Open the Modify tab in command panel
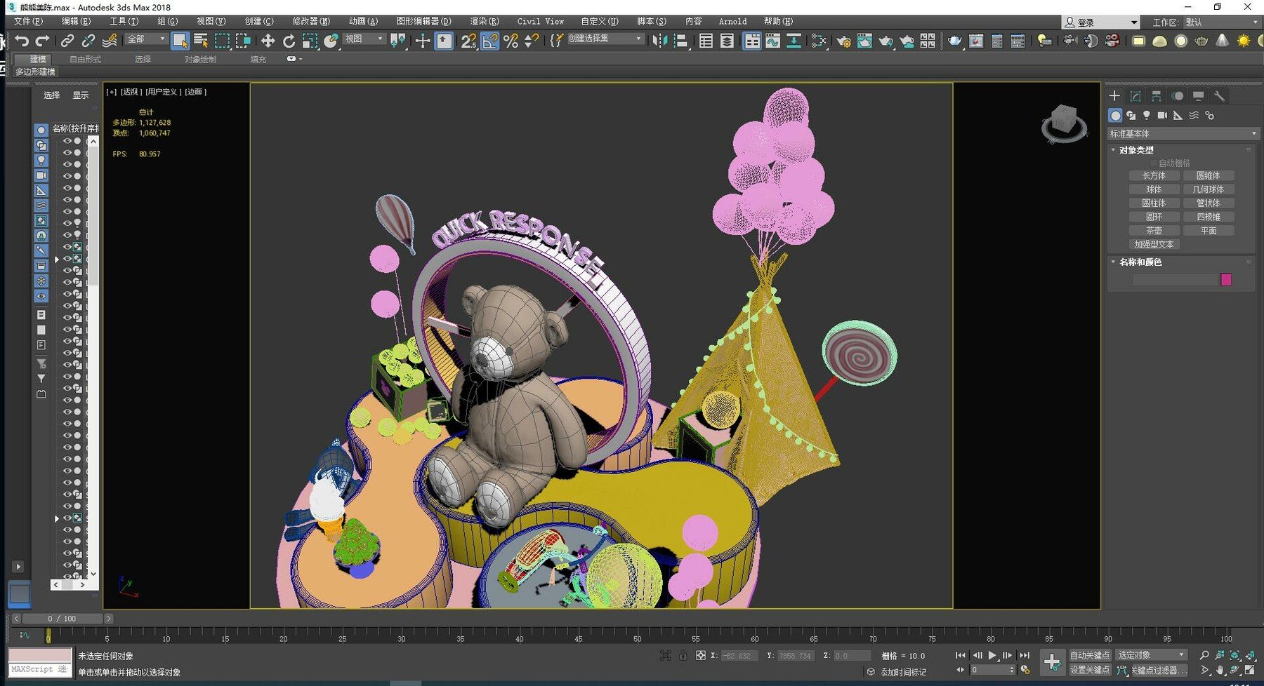Screen dimensions: 1264x686 pos(1135,96)
